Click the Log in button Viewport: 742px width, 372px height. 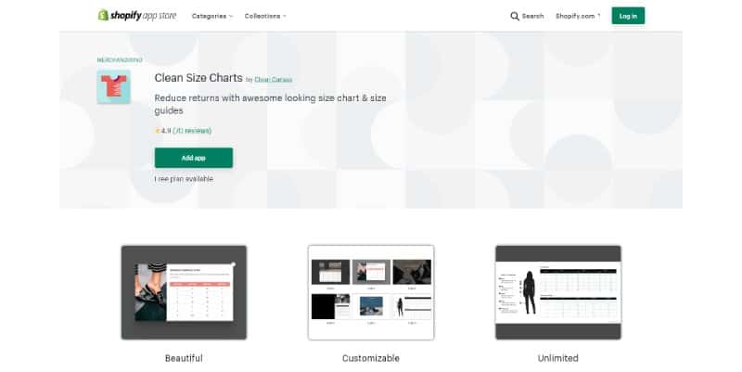(x=628, y=16)
